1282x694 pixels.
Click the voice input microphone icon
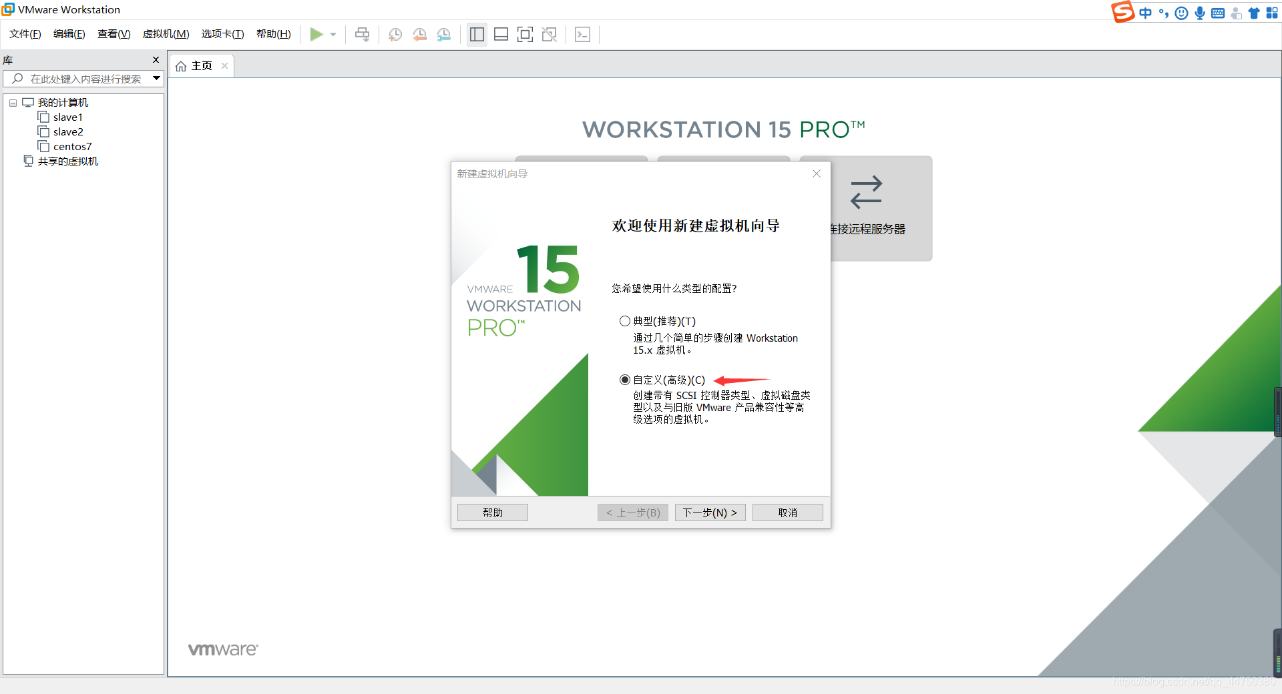pos(1200,13)
